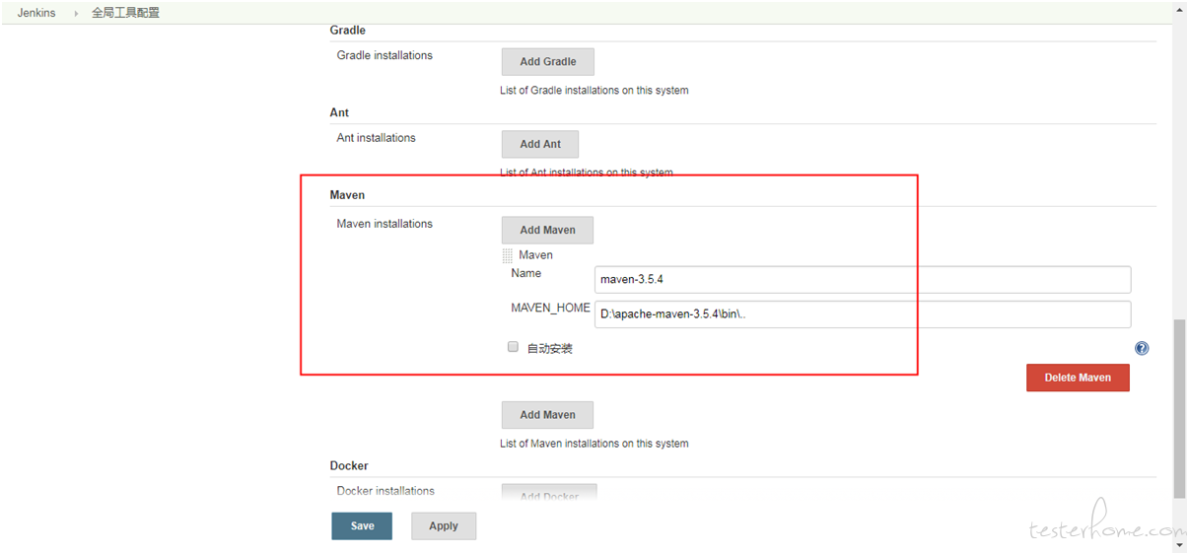Click the Maven installations label
The height and width of the screenshot is (555, 1189).
click(385, 224)
